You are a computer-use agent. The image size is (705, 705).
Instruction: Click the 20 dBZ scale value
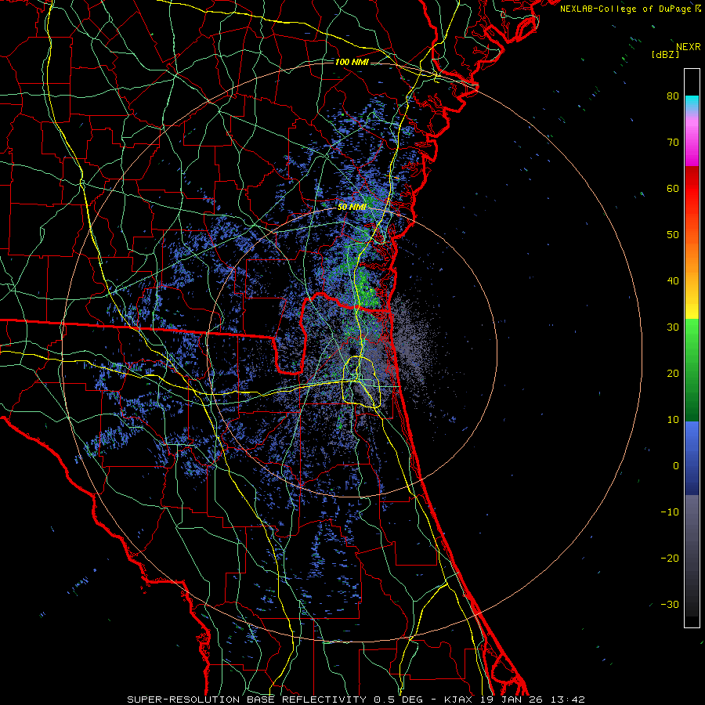pos(673,373)
